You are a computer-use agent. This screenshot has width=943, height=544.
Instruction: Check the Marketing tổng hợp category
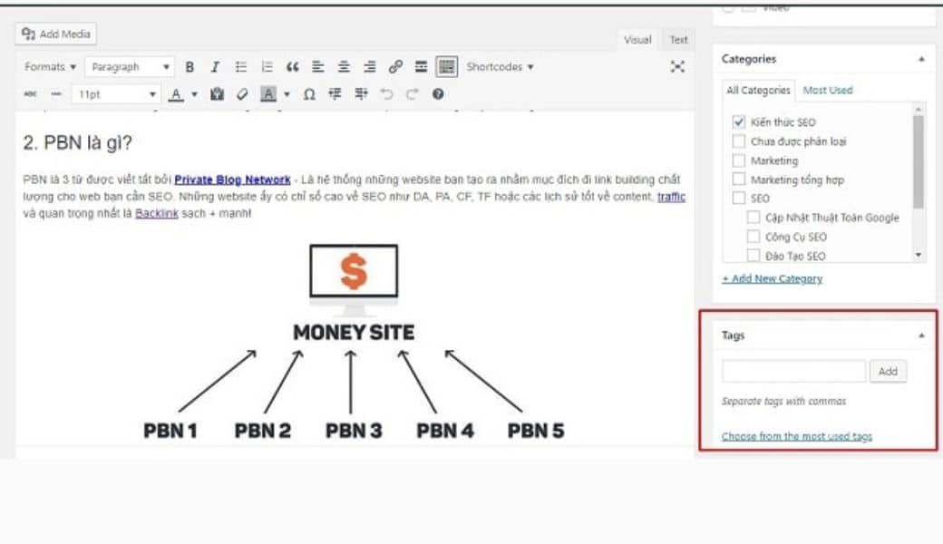[x=738, y=180]
